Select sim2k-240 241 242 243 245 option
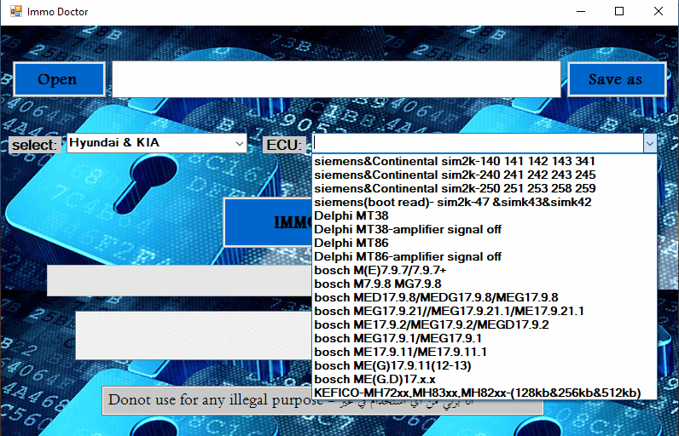Viewport: 679px width, 436px height. click(455, 175)
